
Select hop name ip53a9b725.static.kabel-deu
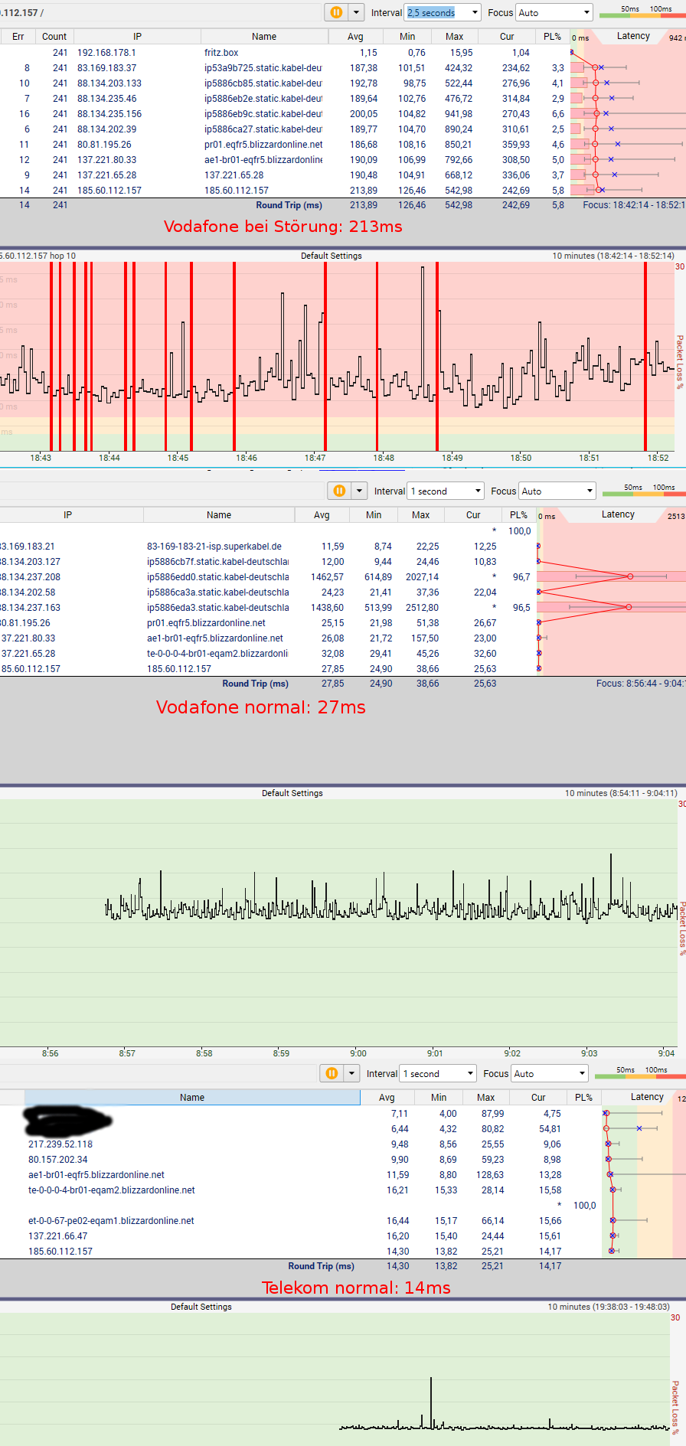[x=263, y=68]
